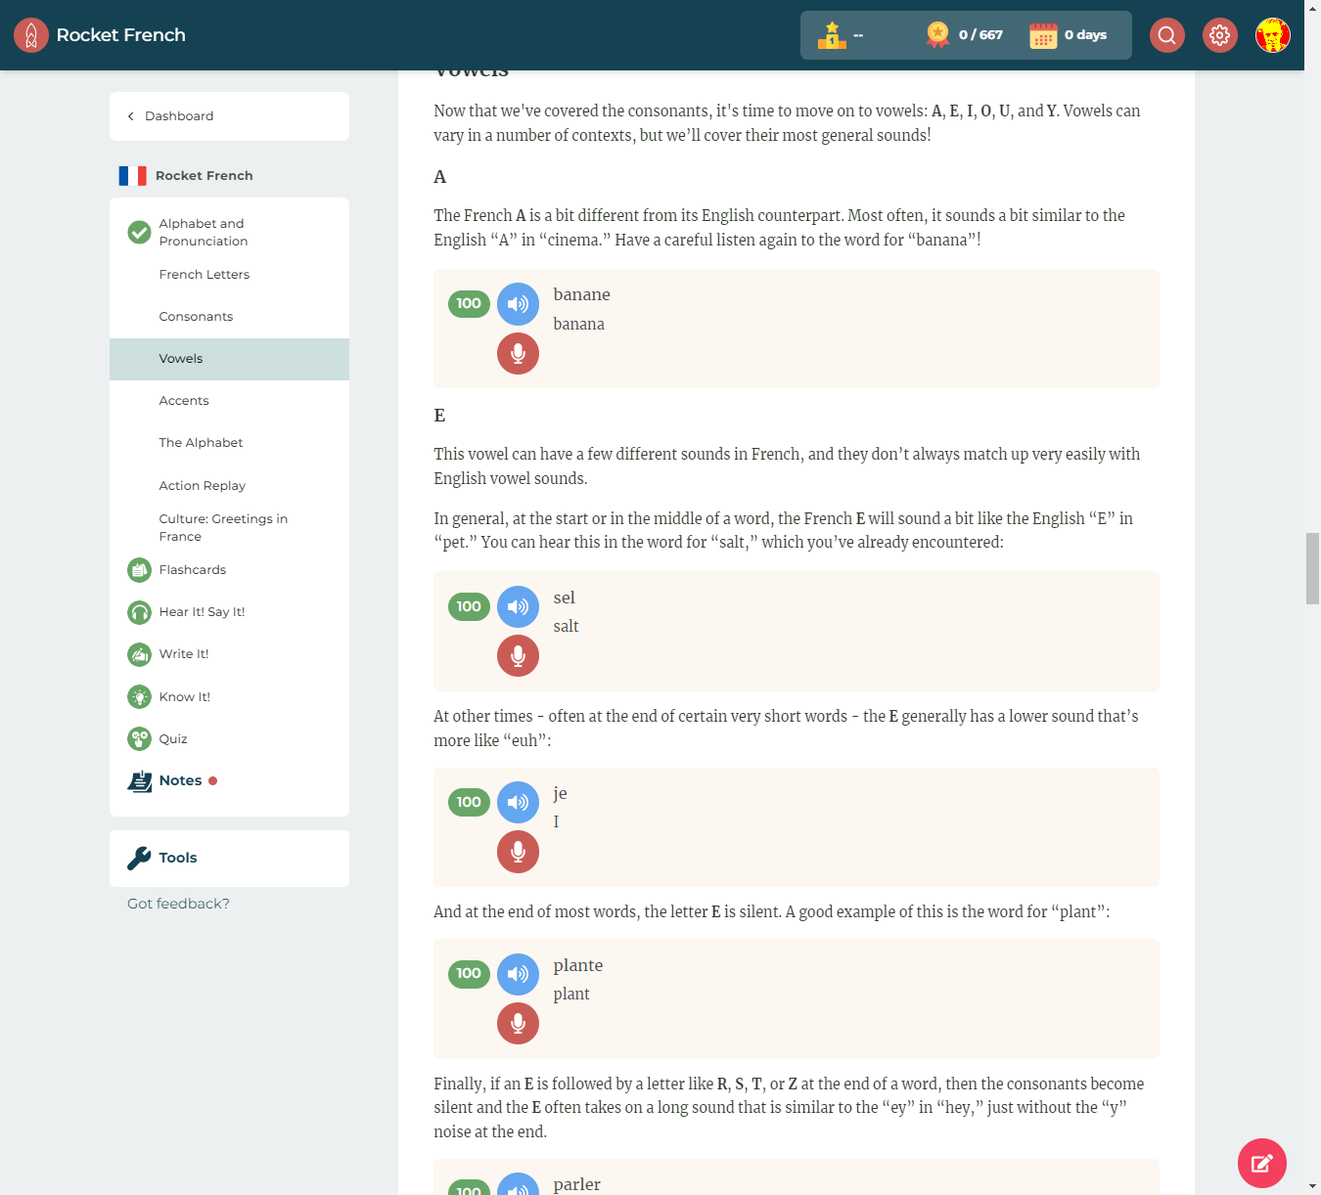Open settings via the gear icon
Image resolution: width=1321 pixels, height=1195 pixels.
click(x=1220, y=35)
